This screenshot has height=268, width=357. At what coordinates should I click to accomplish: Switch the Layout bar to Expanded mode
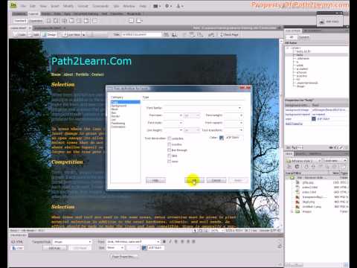click(x=36, y=21)
